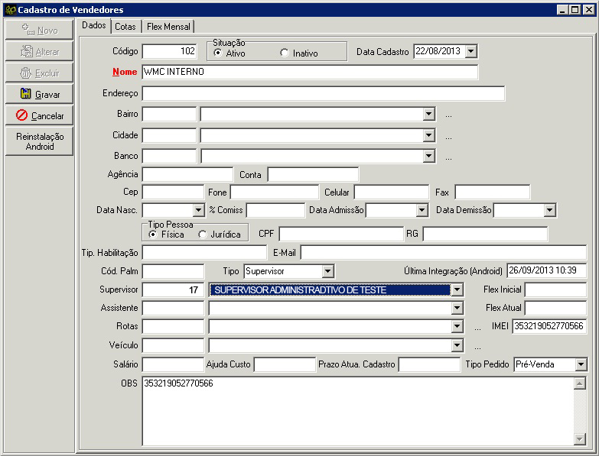Viewport: 599px width, 456px height.
Task: Open the Data Cadastro date picker
Action: click(470, 52)
